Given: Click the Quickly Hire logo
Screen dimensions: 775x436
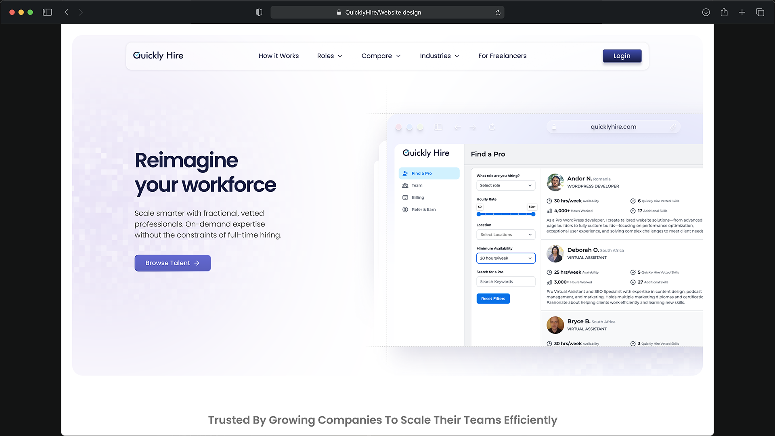Looking at the screenshot, I should tap(158, 56).
